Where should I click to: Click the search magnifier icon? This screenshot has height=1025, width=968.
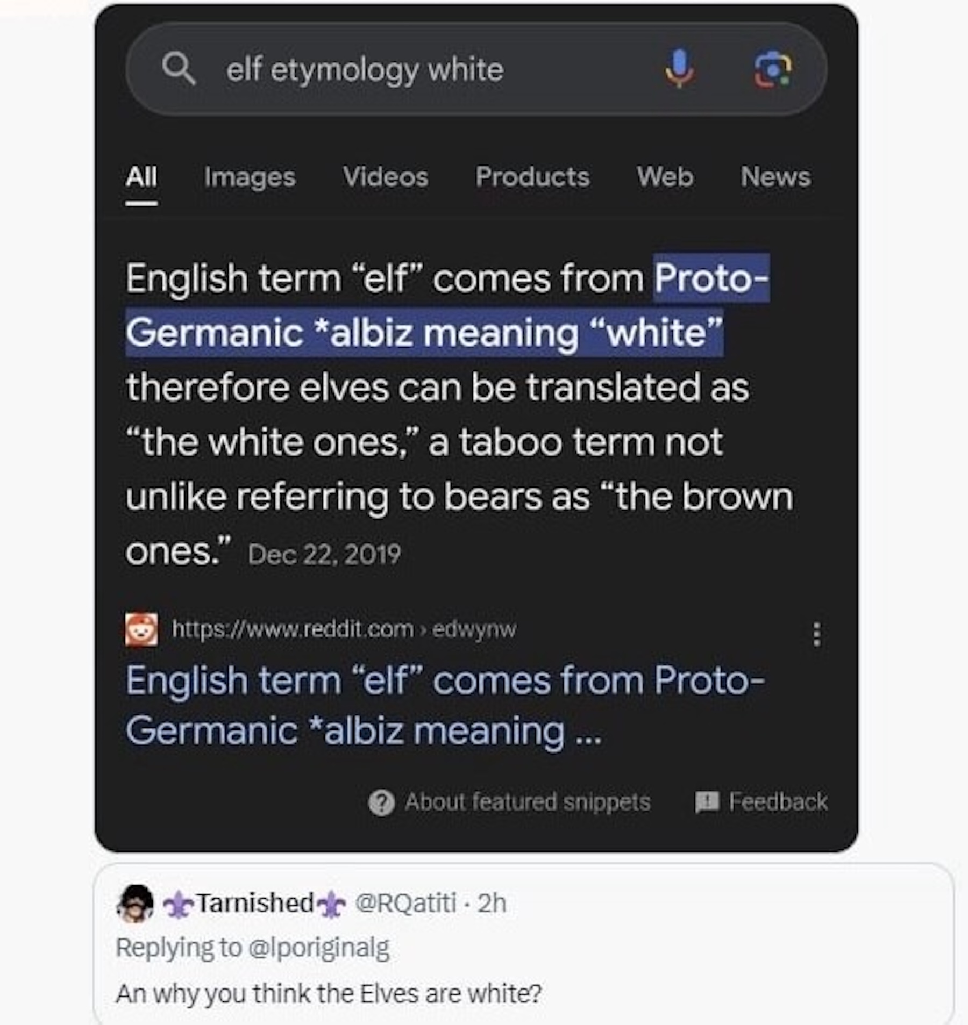click(x=179, y=70)
